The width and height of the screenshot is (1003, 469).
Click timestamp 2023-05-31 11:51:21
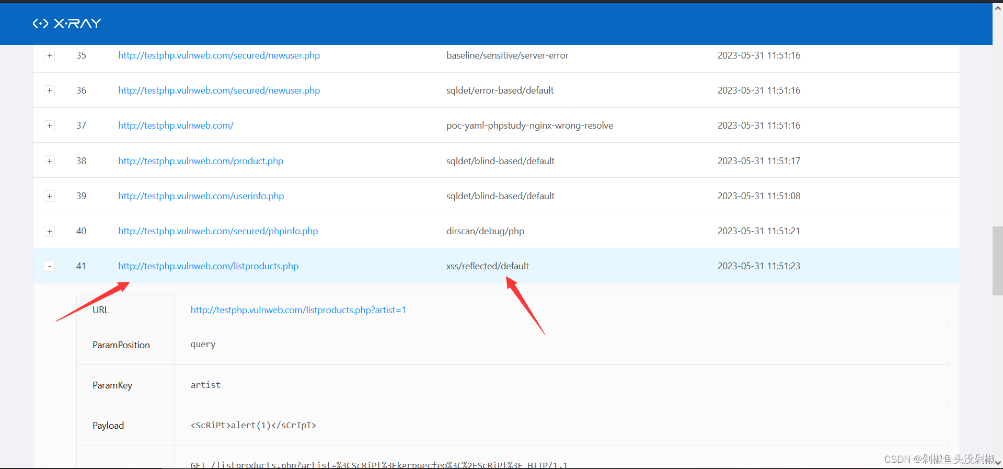point(759,231)
